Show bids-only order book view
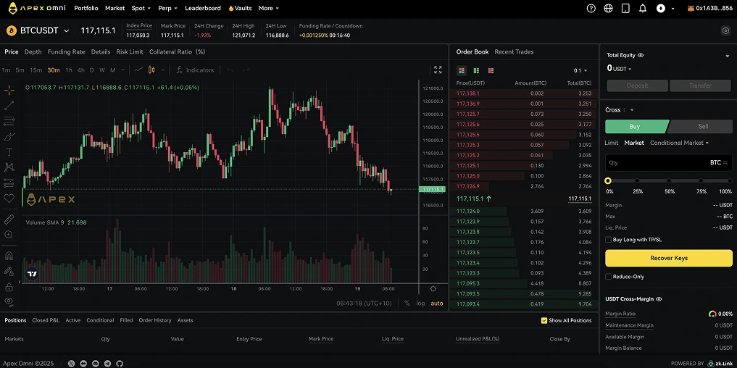737x368 pixels. pyautogui.click(x=476, y=70)
